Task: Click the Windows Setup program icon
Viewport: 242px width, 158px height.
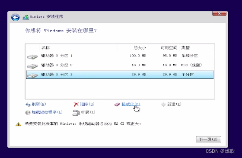Action: pyautogui.click(x=26, y=17)
